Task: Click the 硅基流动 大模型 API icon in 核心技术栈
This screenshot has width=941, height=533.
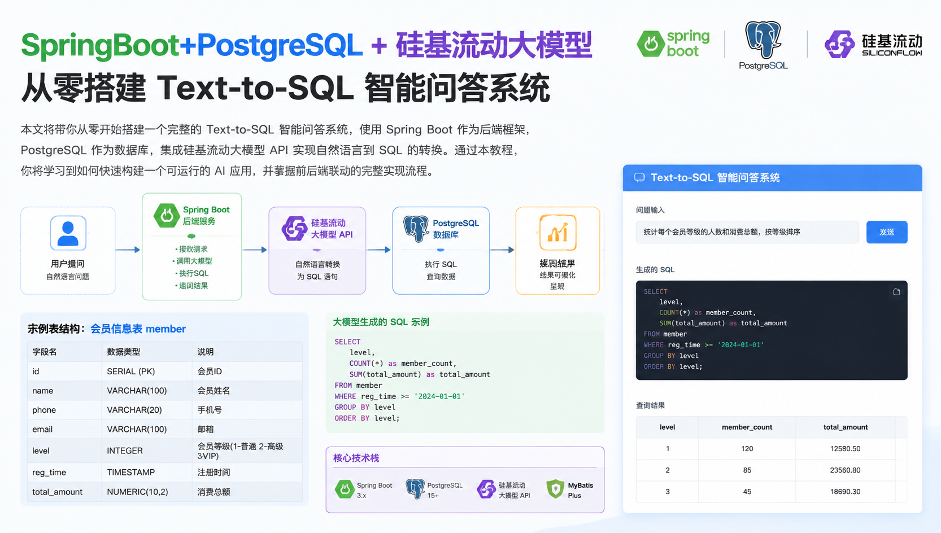Action: (486, 489)
